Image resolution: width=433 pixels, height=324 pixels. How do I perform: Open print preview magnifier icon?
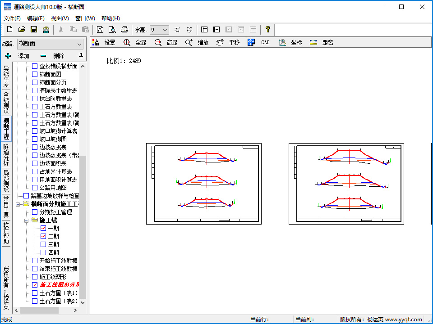112,29
